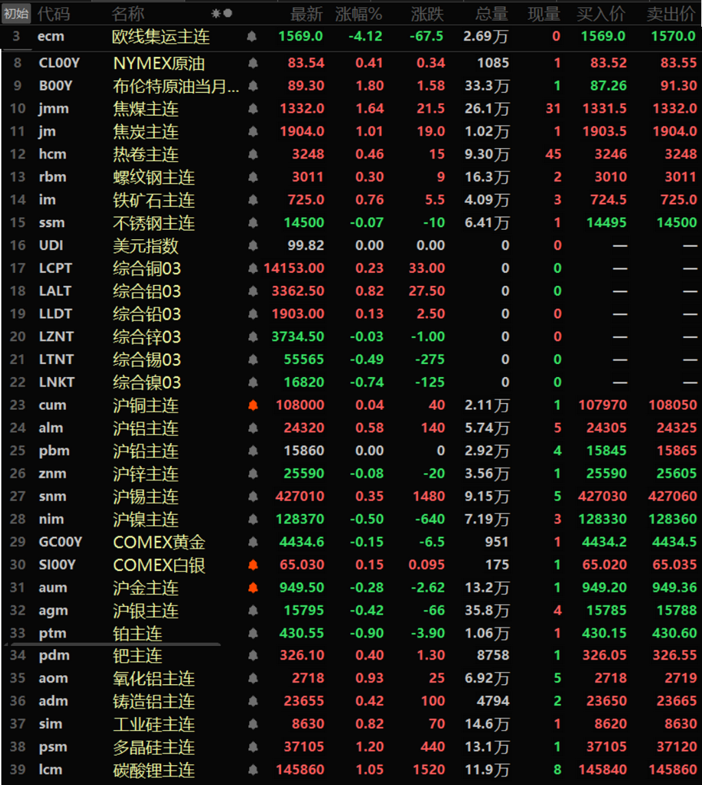This screenshot has width=702, height=785.
Task: Click the alert bell for 铁矿石主连
Action: 254,200
